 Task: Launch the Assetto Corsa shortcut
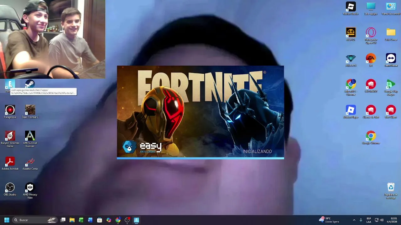pyautogui.click(x=30, y=163)
